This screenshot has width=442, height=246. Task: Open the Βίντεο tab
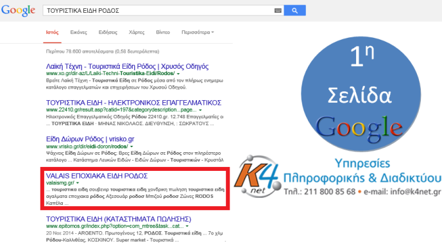click(163, 33)
